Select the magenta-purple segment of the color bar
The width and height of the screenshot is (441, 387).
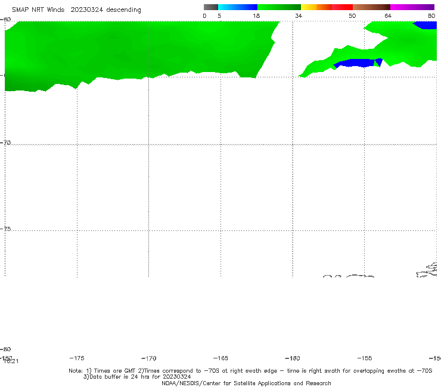pyautogui.click(x=412, y=7)
